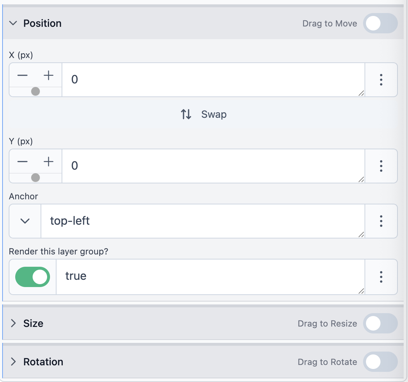
Task: Click the Swap button between X and Y
Action: (x=204, y=115)
